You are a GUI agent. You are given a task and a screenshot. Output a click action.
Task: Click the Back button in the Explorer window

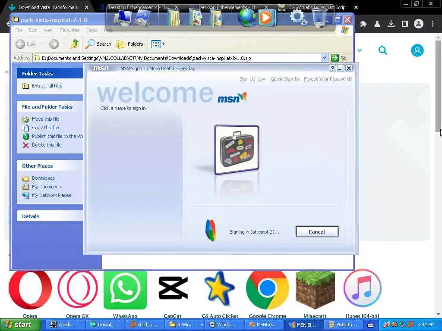pyautogui.click(x=26, y=44)
